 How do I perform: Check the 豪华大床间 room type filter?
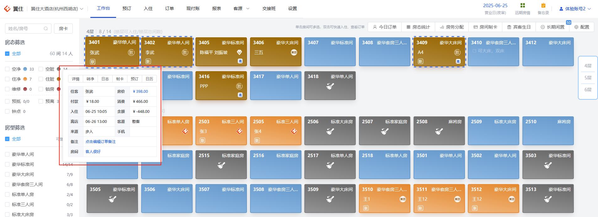pyautogui.click(x=7, y=174)
